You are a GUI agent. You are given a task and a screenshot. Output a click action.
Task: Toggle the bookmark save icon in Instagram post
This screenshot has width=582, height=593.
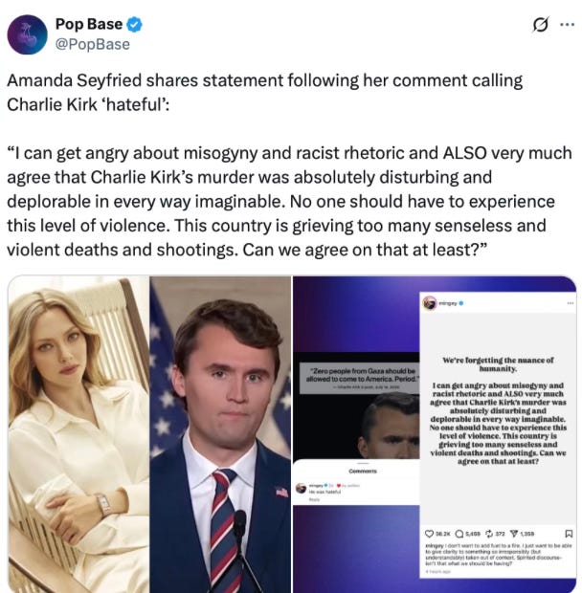point(569,534)
